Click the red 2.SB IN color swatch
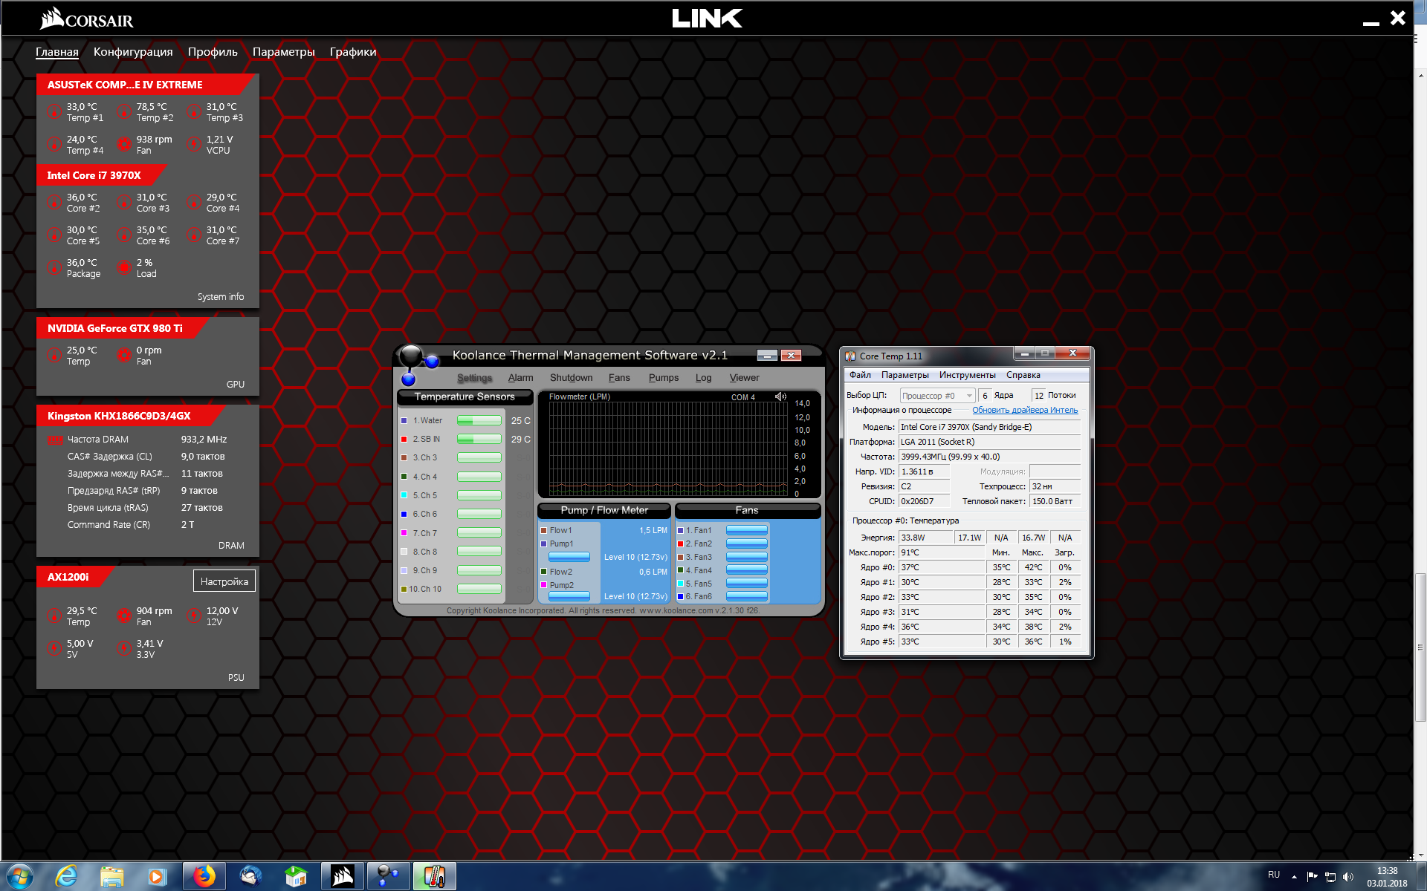This screenshot has height=891, width=1427. (x=404, y=439)
